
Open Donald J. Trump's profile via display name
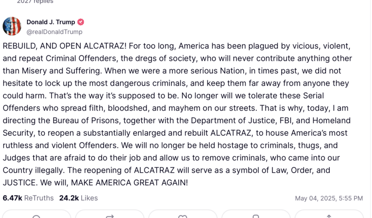point(51,22)
